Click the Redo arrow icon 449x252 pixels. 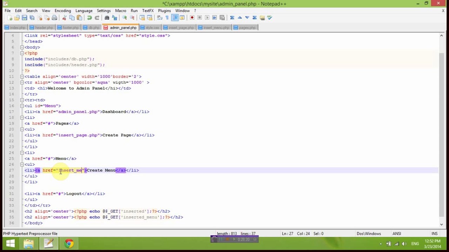pos(97,17)
